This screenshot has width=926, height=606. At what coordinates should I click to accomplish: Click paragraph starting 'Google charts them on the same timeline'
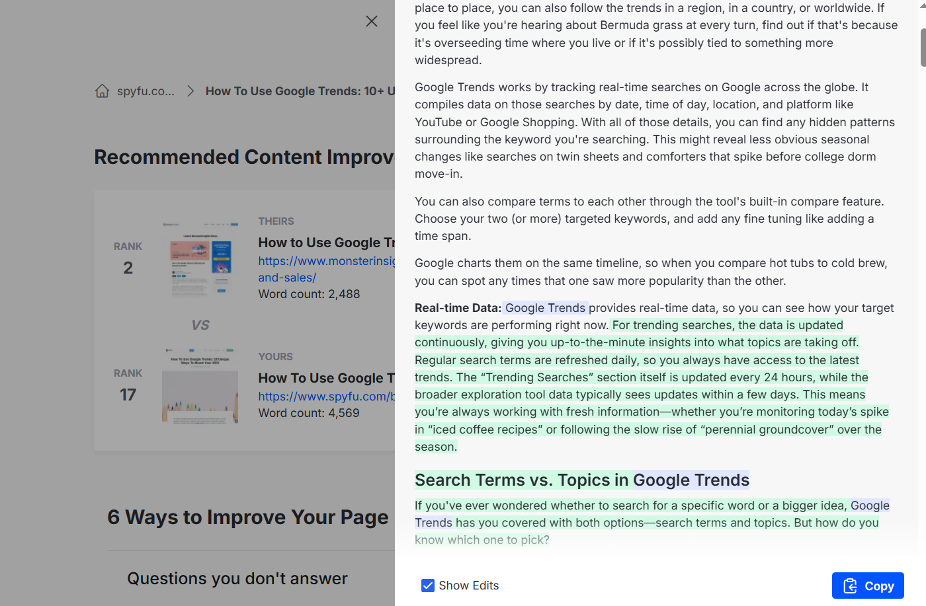coord(652,272)
